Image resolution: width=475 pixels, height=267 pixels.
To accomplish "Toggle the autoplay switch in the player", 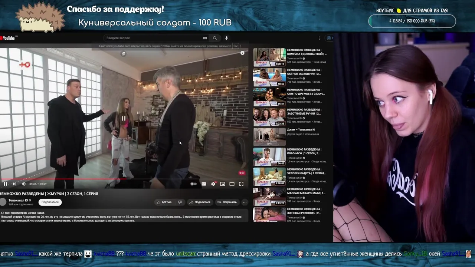I will pos(193,184).
